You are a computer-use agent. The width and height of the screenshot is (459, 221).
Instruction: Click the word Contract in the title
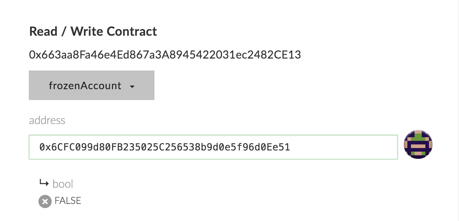coord(132,31)
